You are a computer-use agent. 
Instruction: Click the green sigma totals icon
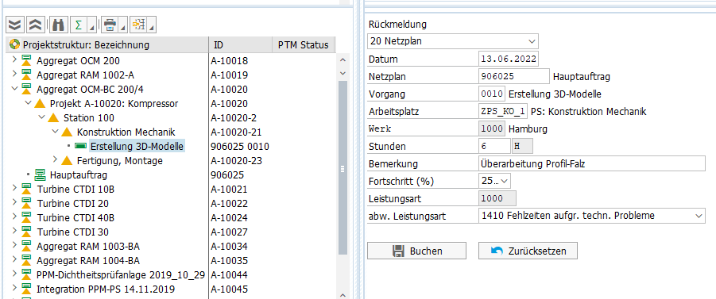click(79, 25)
